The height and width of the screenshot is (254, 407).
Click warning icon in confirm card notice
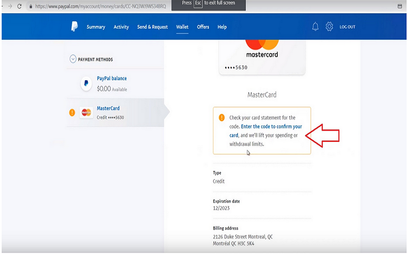click(222, 118)
